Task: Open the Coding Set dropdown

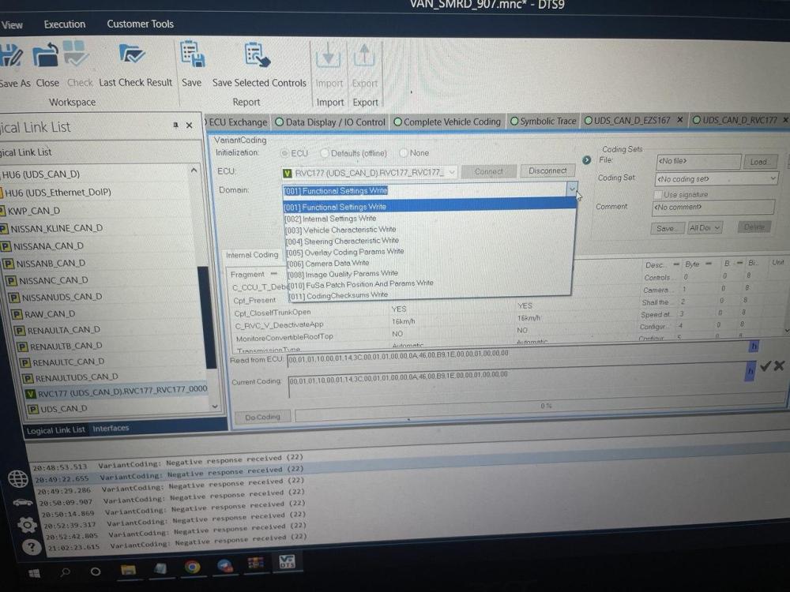Action: point(773,178)
